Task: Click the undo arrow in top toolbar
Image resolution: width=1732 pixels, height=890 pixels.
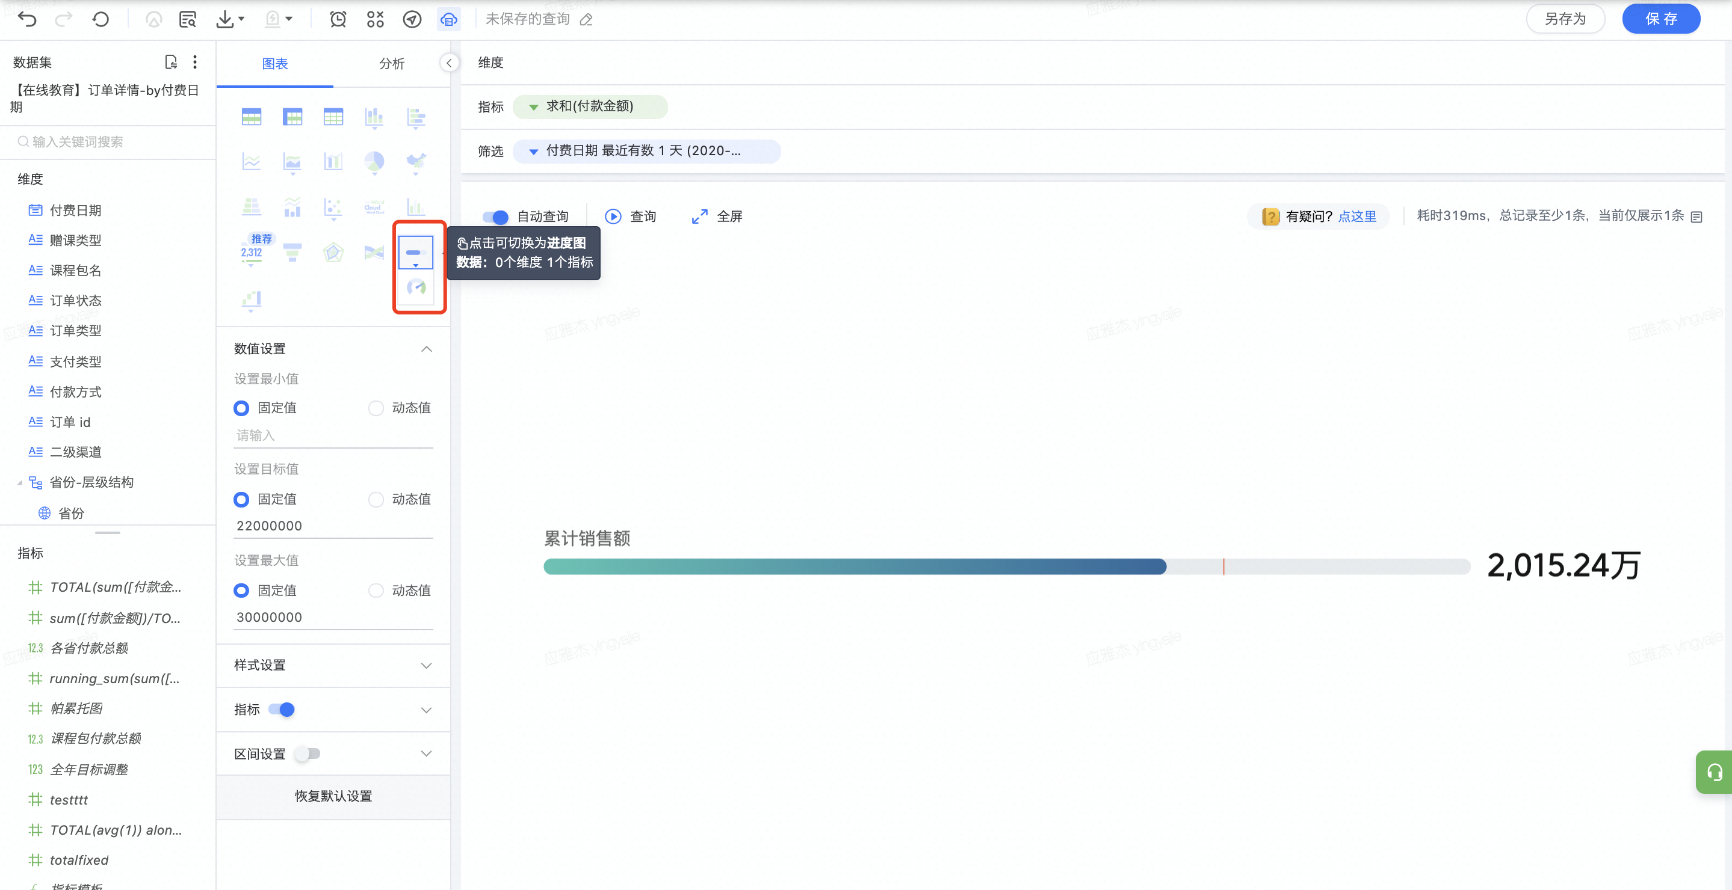Action: tap(27, 19)
